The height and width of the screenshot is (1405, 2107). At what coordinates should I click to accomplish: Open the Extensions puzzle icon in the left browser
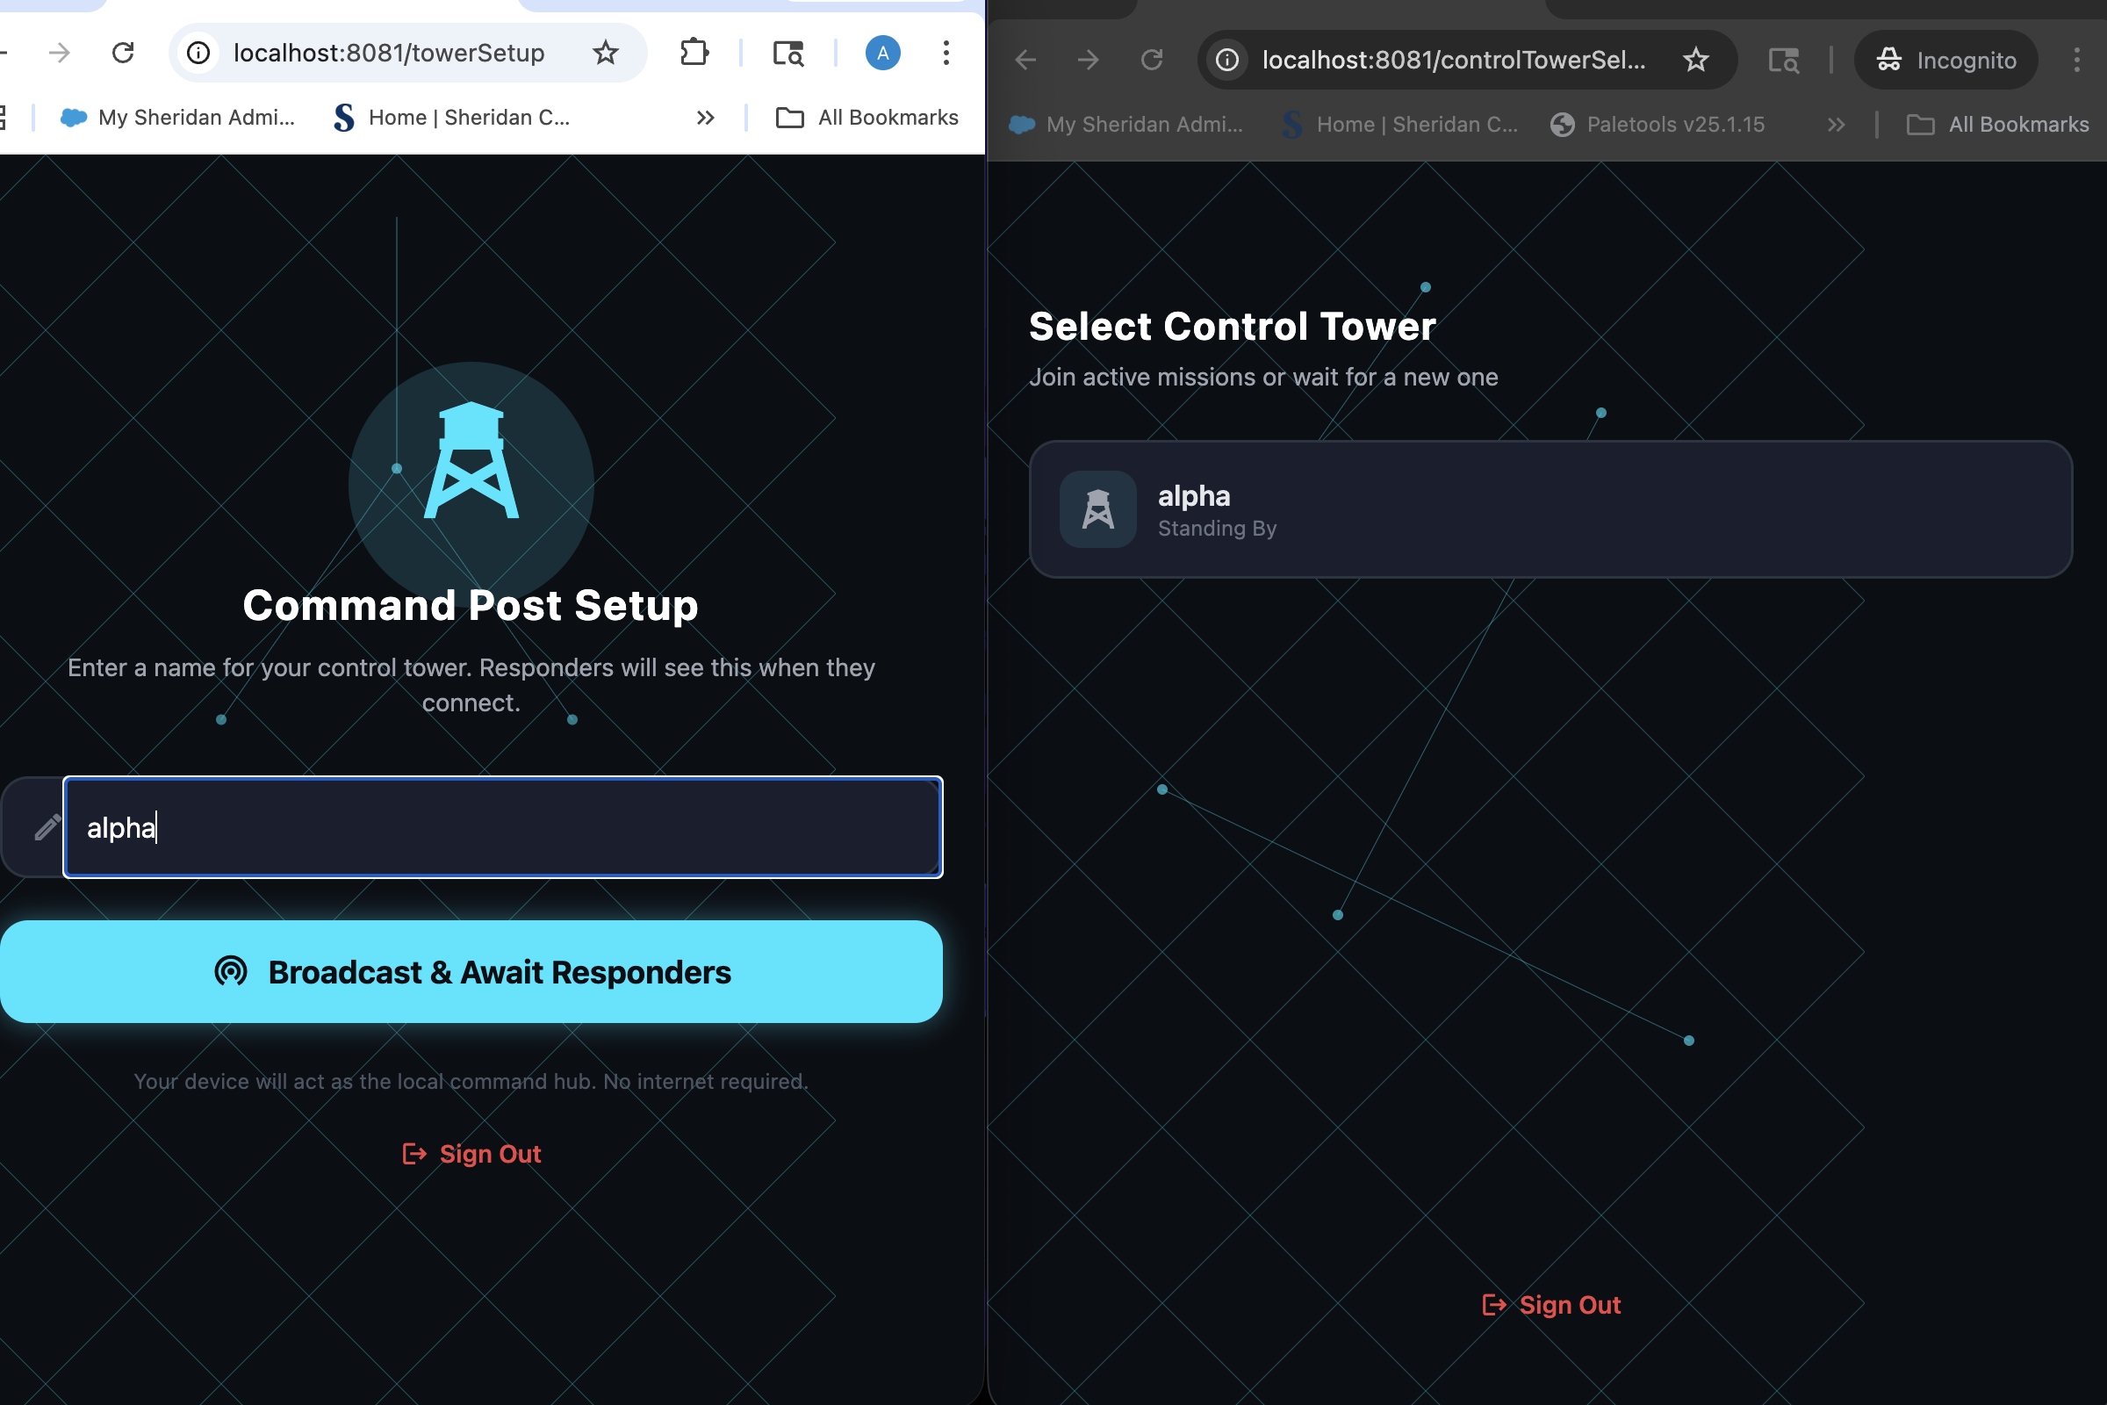tap(694, 53)
